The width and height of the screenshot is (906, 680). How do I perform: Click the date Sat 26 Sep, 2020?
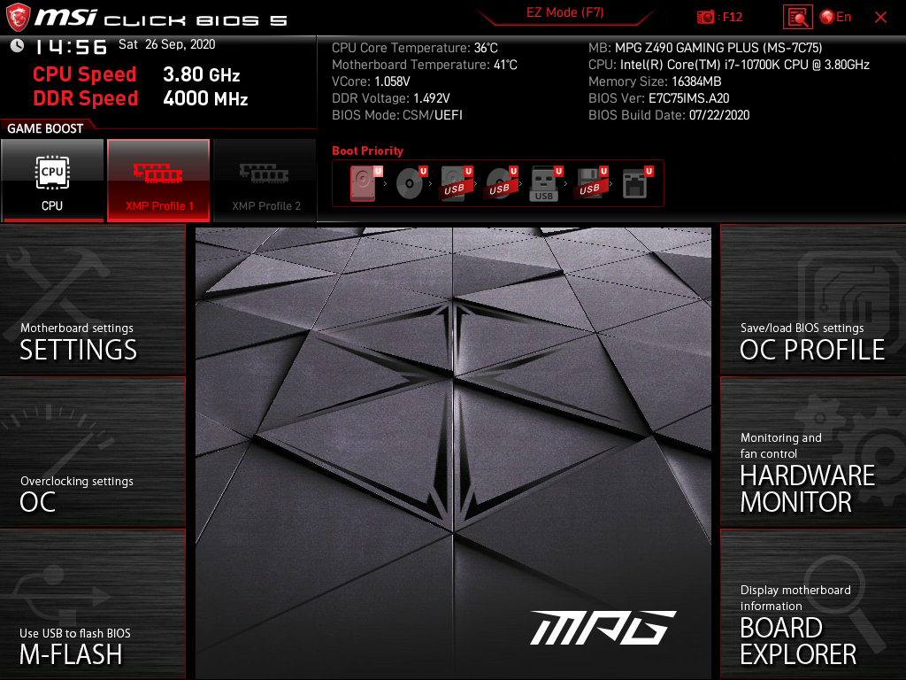167,44
